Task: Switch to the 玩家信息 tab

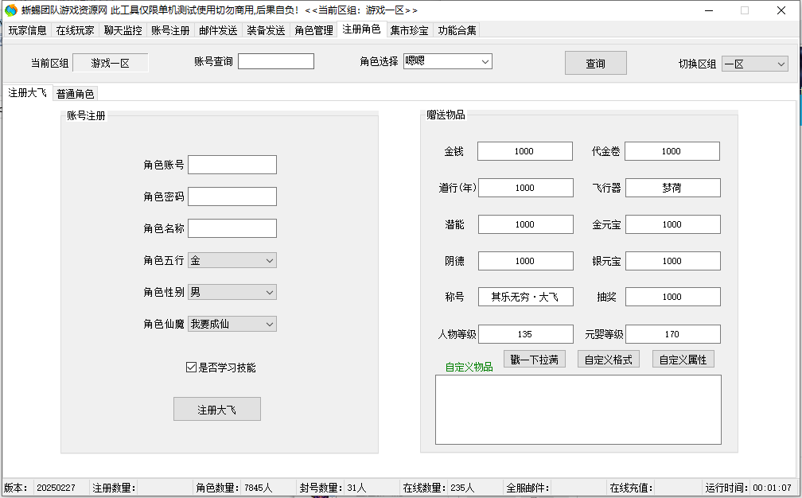Action: point(28,31)
